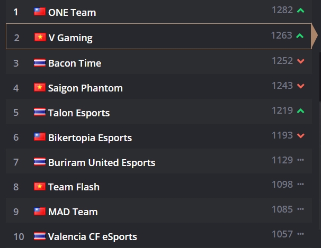Screen dimensions: 321x248
Task: Open the ONE Team link
Action: pos(72,13)
